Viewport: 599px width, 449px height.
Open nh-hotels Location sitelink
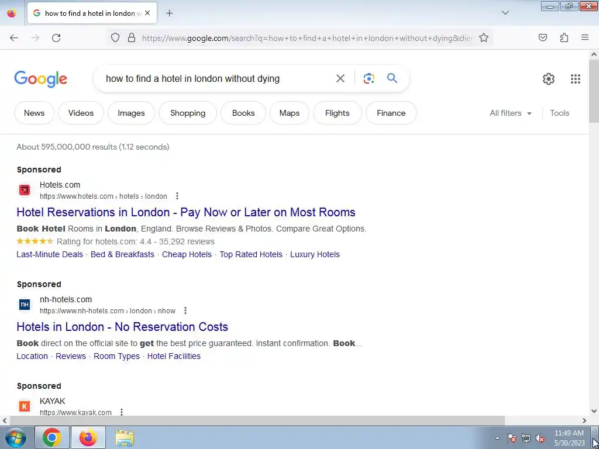click(32, 356)
